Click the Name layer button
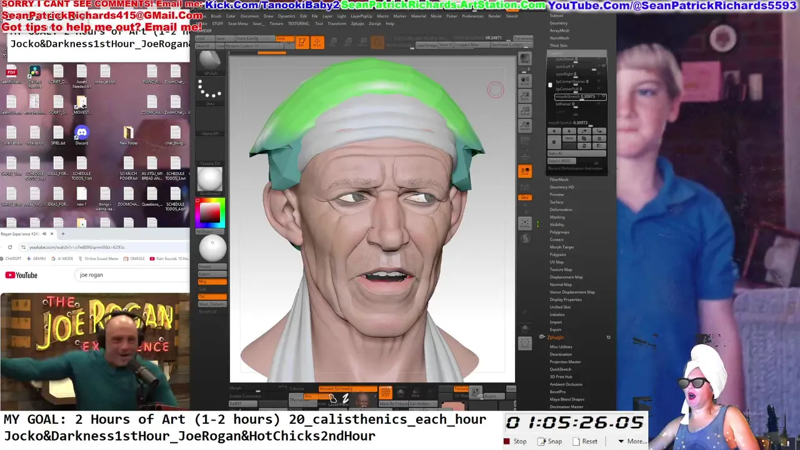The width and height of the screenshot is (800, 450). point(569,138)
